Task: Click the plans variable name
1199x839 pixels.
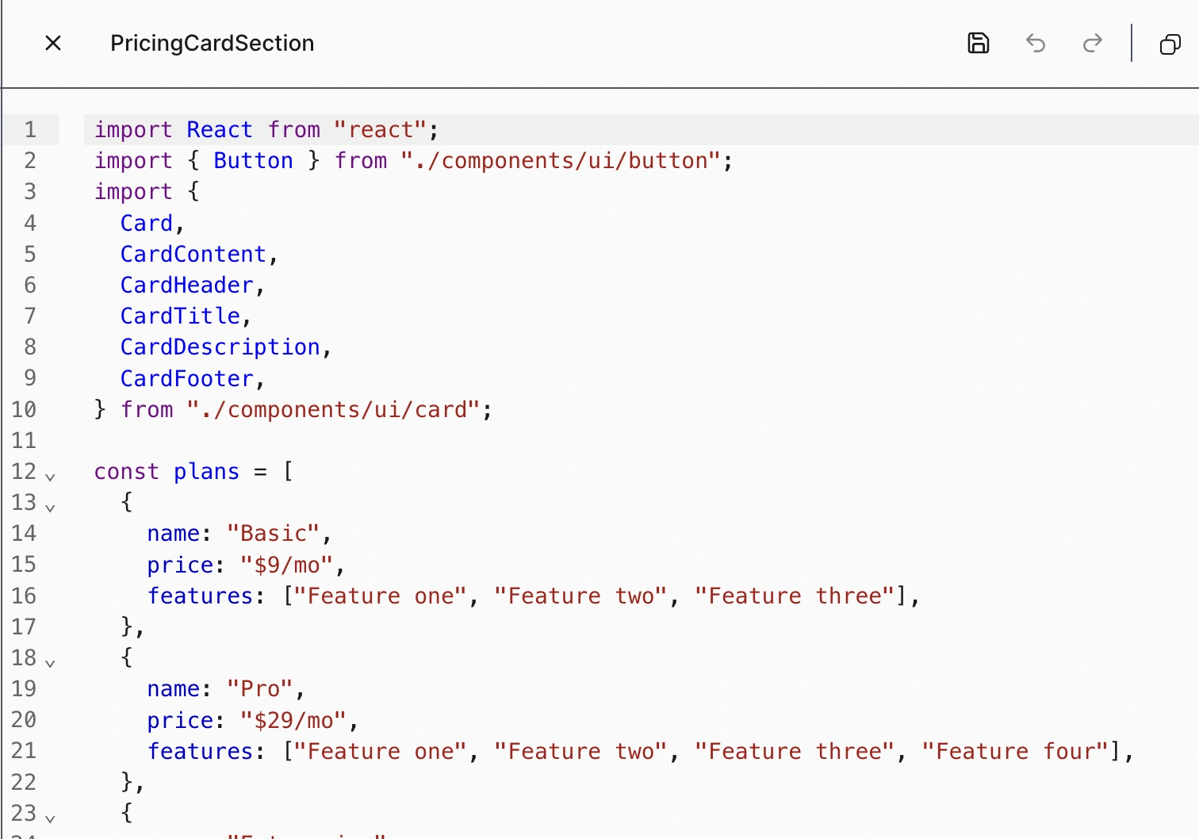Action: (x=207, y=471)
